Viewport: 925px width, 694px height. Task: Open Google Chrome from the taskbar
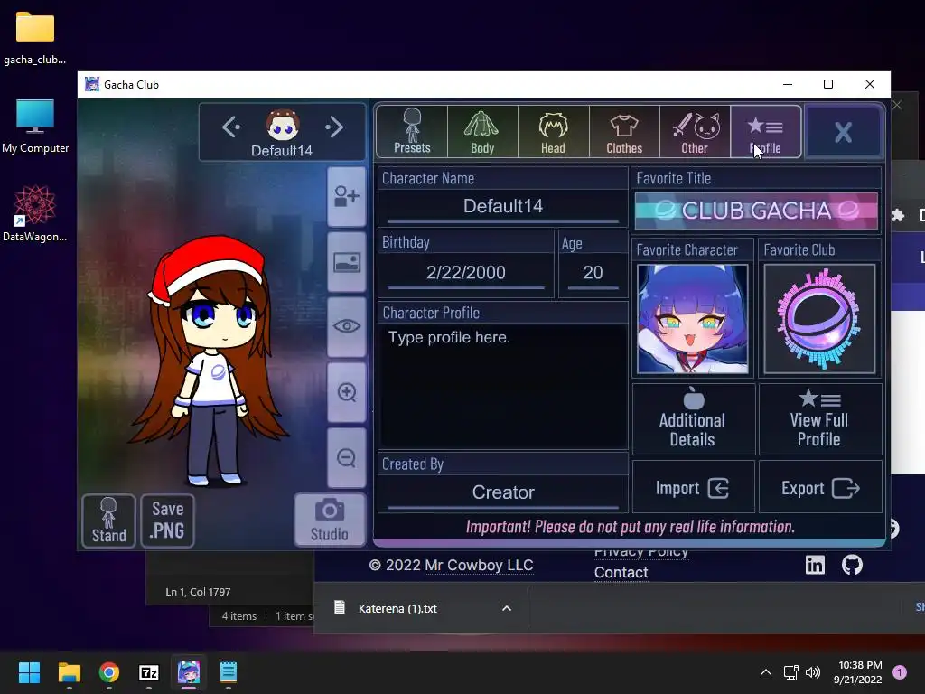pos(109,672)
